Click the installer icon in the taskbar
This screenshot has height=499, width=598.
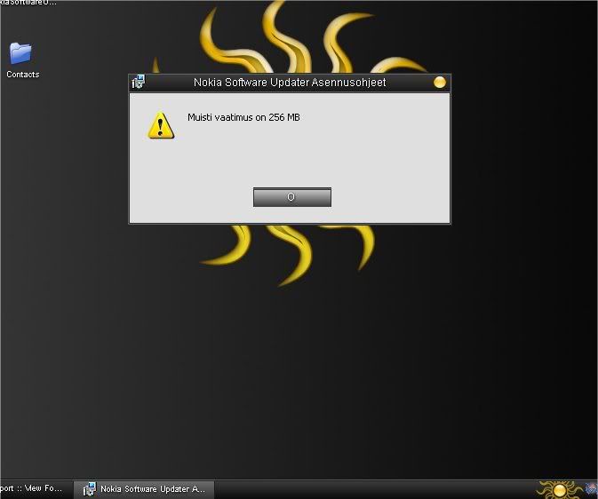(x=89, y=488)
